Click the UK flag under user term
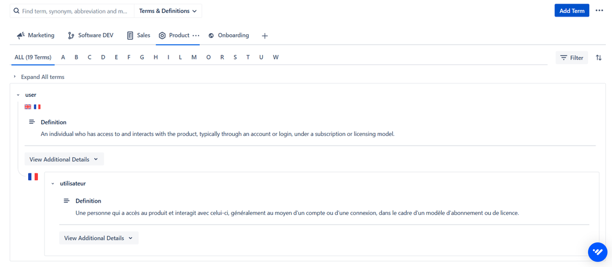The height and width of the screenshot is (267, 612). coord(28,107)
